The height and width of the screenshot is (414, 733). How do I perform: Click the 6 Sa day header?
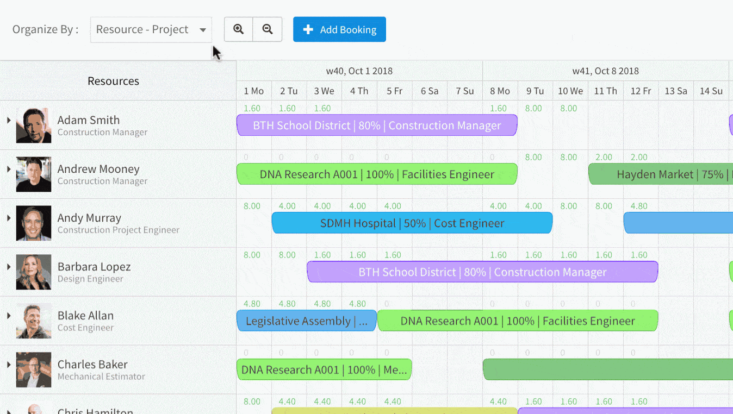[x=430, y=91]
